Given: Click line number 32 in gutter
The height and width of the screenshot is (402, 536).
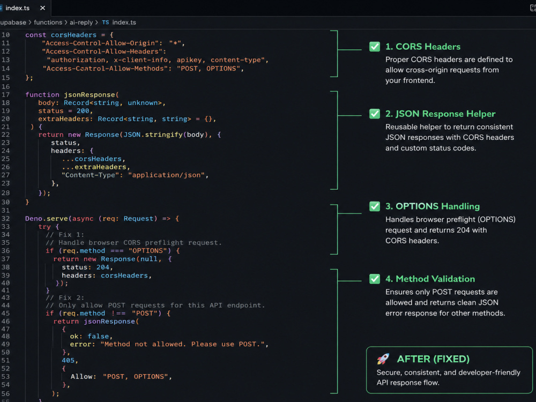Looking at the screenshot, I should pyautogui.click(x=6, y=219).
